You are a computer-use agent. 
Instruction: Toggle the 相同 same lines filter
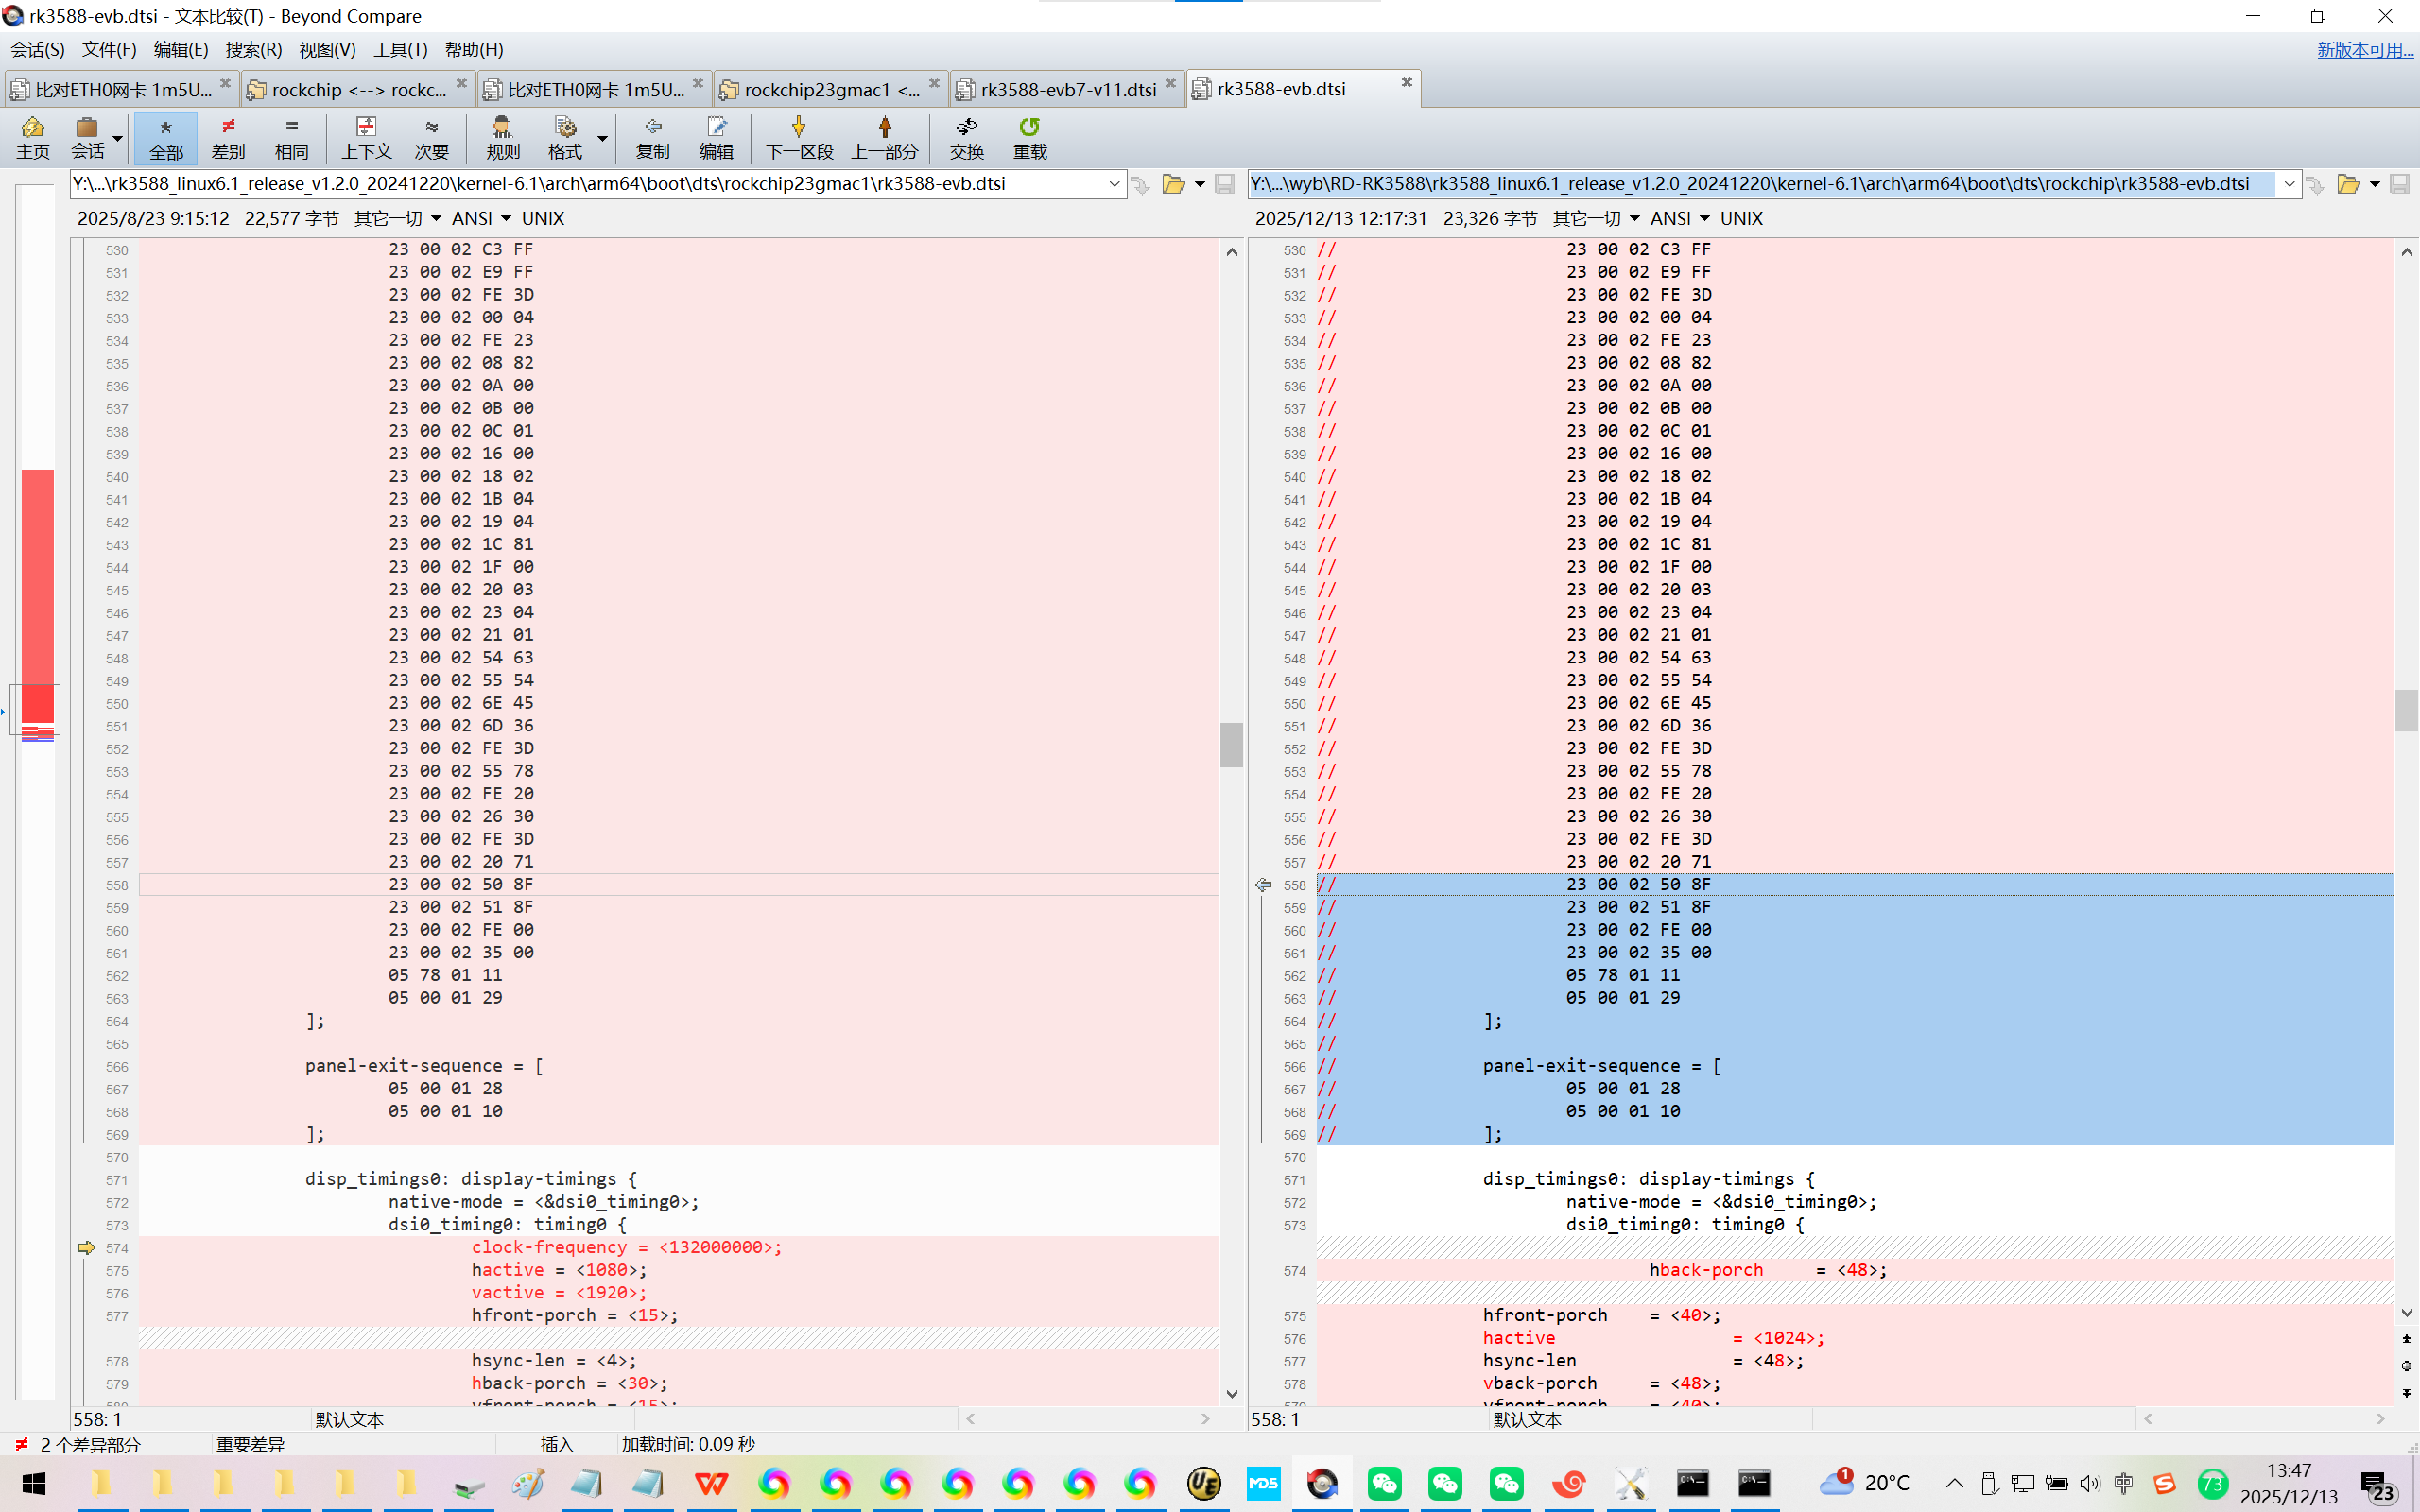pyautogui.click(x=291, y=137)
